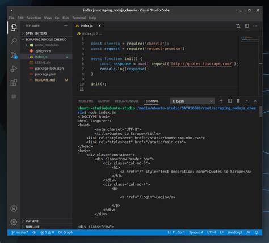Click the notifications bell in status bar
Screen dimensions: 269x243
point(257,232)
